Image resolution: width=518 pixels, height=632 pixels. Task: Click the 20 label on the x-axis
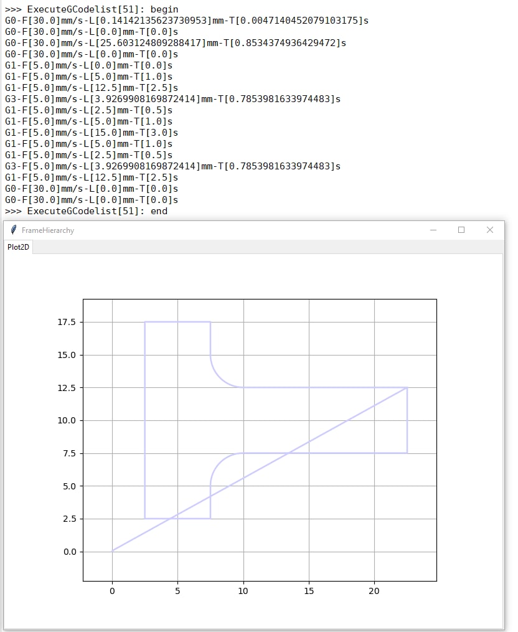(x=374, y=591)
